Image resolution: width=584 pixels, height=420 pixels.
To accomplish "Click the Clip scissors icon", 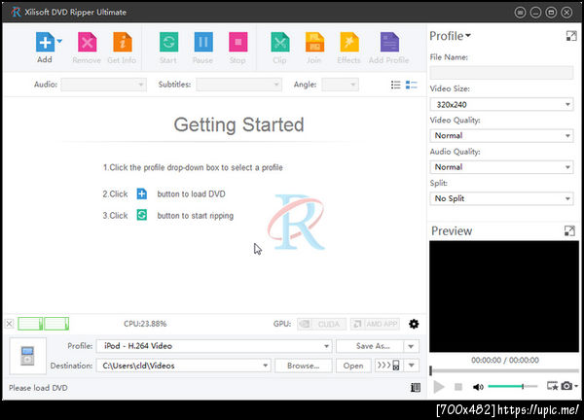I will coord(280,42).
